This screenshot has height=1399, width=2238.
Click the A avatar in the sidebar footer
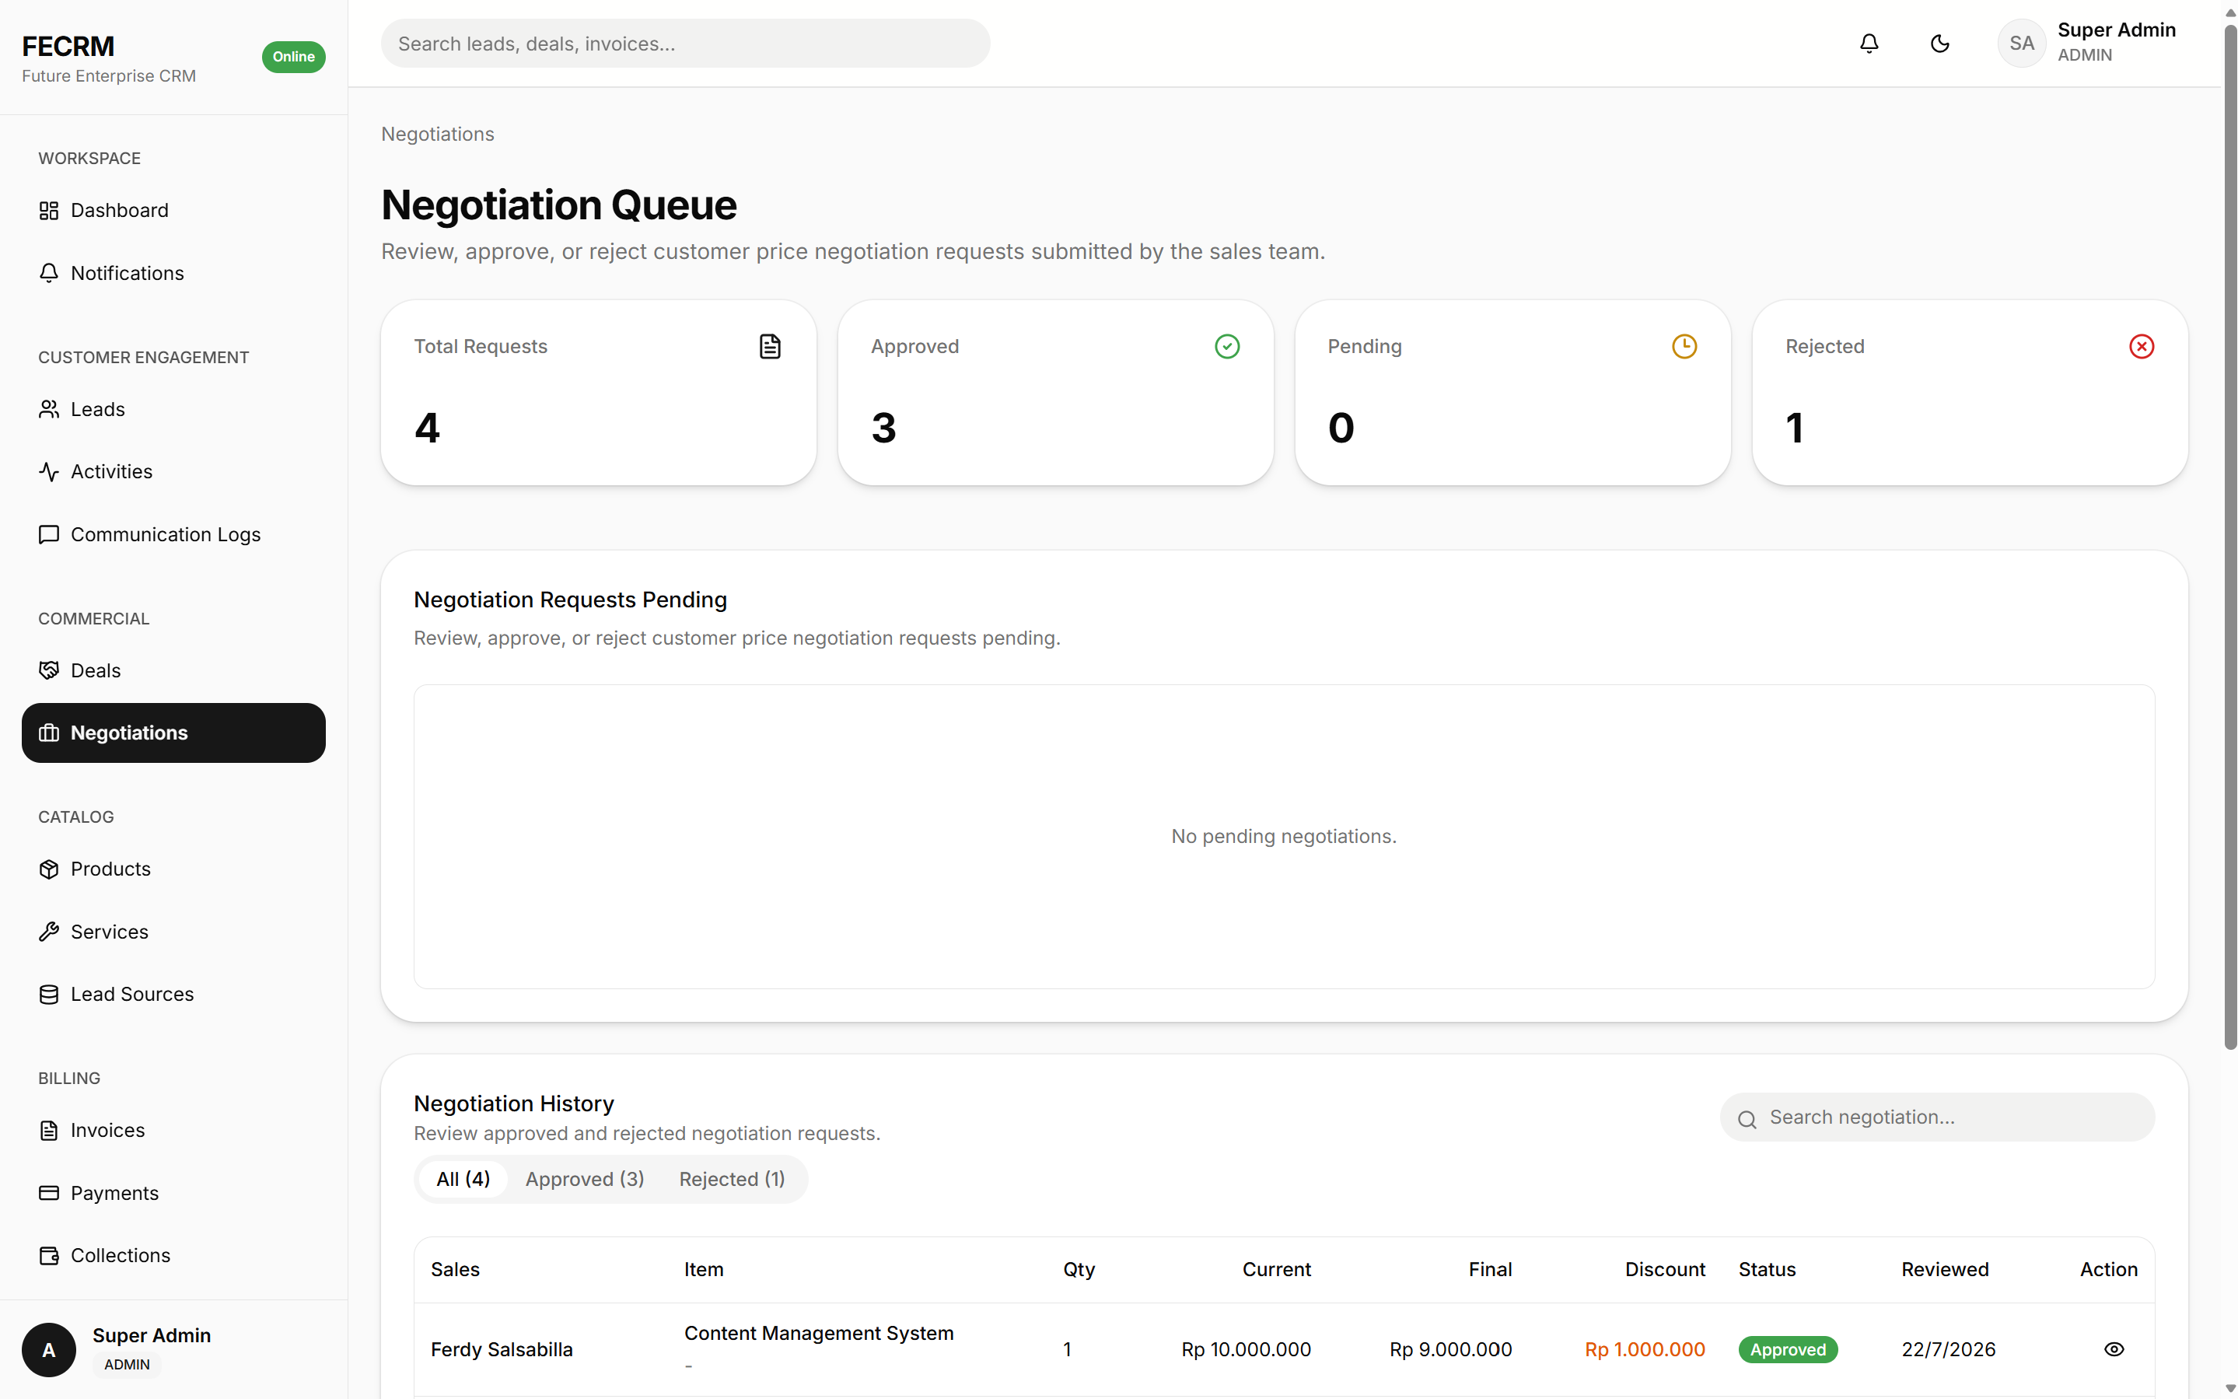(49, 1350)
